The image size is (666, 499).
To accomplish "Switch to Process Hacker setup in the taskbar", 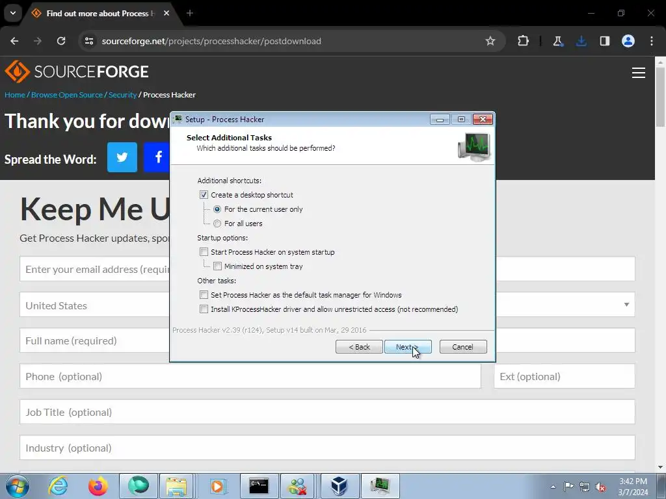I will tap(380, 486).
